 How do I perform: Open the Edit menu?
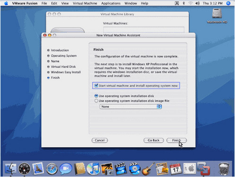click(x=54, y=3)
